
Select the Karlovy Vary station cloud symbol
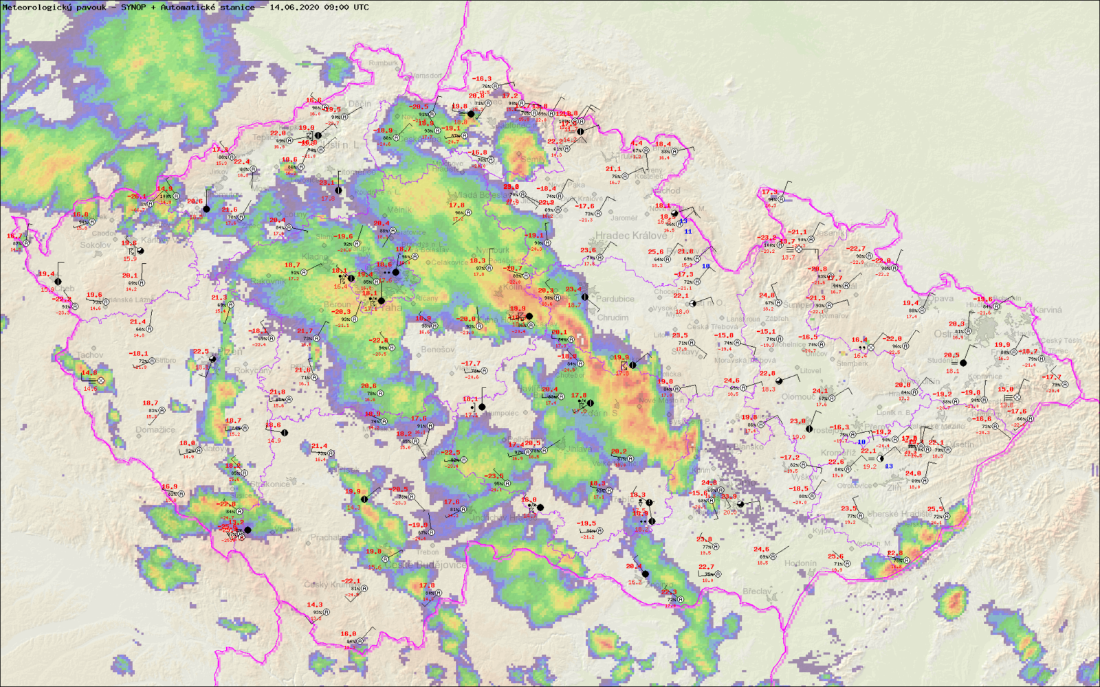140,251
